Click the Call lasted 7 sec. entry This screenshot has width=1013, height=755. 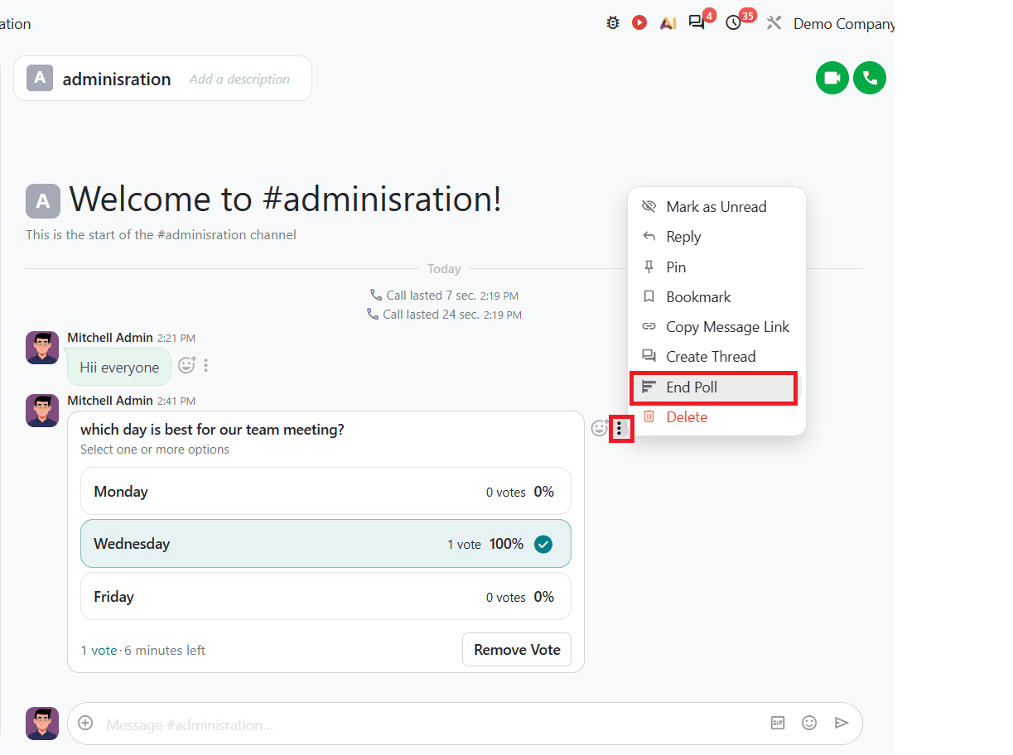click(444, 296)
